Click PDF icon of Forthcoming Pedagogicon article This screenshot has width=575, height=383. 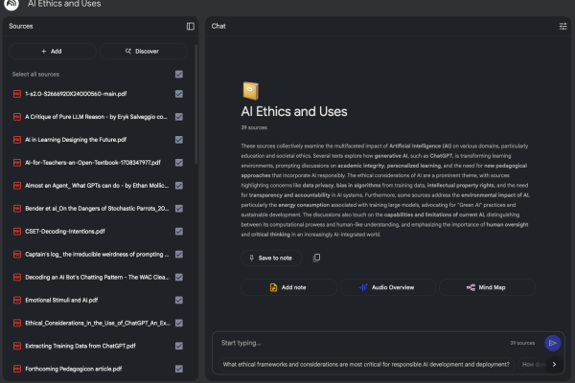pos(17,369)
